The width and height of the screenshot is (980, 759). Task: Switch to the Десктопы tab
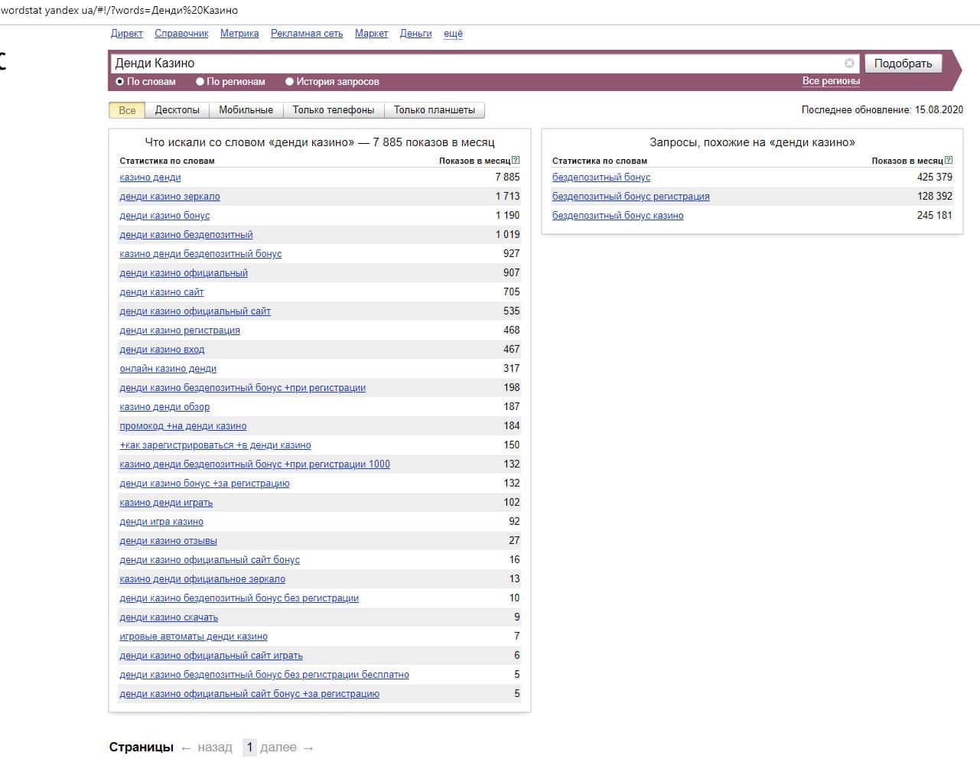click(x=177, y=110)
